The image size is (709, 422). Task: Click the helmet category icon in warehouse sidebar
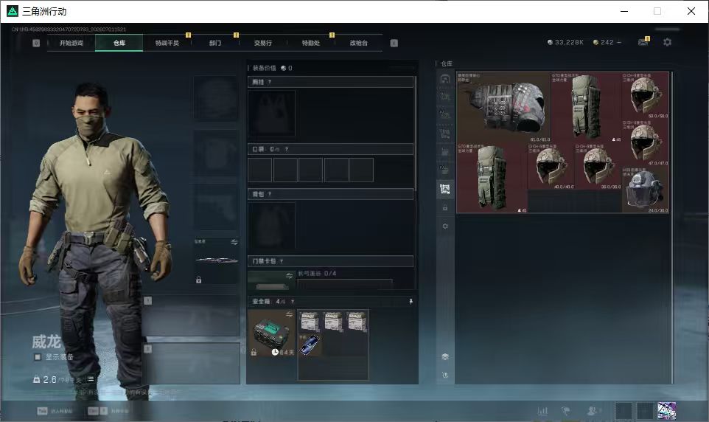445,79
